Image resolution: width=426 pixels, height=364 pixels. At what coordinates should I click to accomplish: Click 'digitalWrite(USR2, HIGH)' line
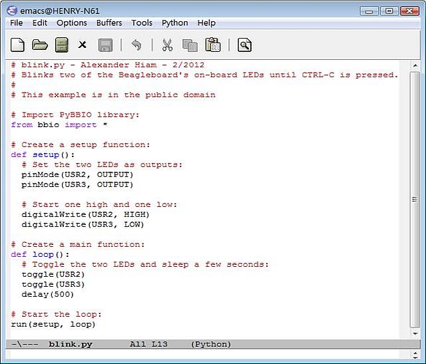[85, 214]
